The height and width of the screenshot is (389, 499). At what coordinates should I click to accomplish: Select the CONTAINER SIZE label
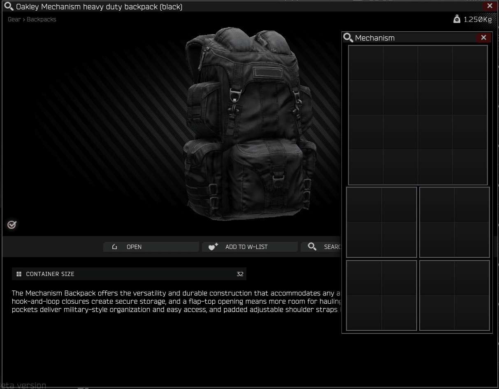pyautogui.click(x=50, y=274)
